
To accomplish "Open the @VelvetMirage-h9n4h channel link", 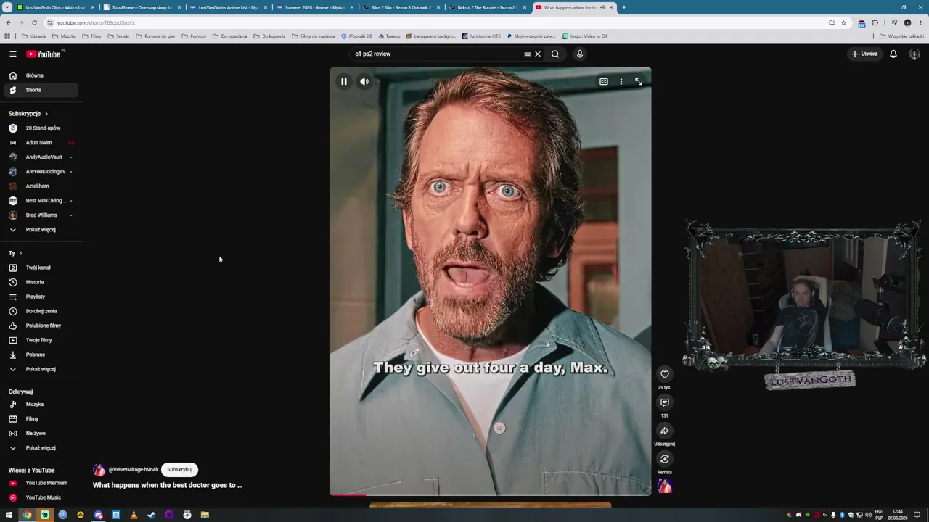I will pos(134,470).
